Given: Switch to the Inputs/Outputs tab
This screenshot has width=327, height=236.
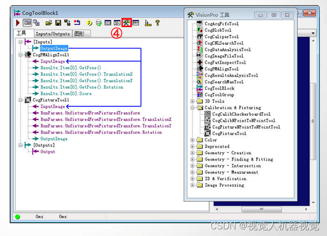Looking at the screenshot, I should point(53,34).
